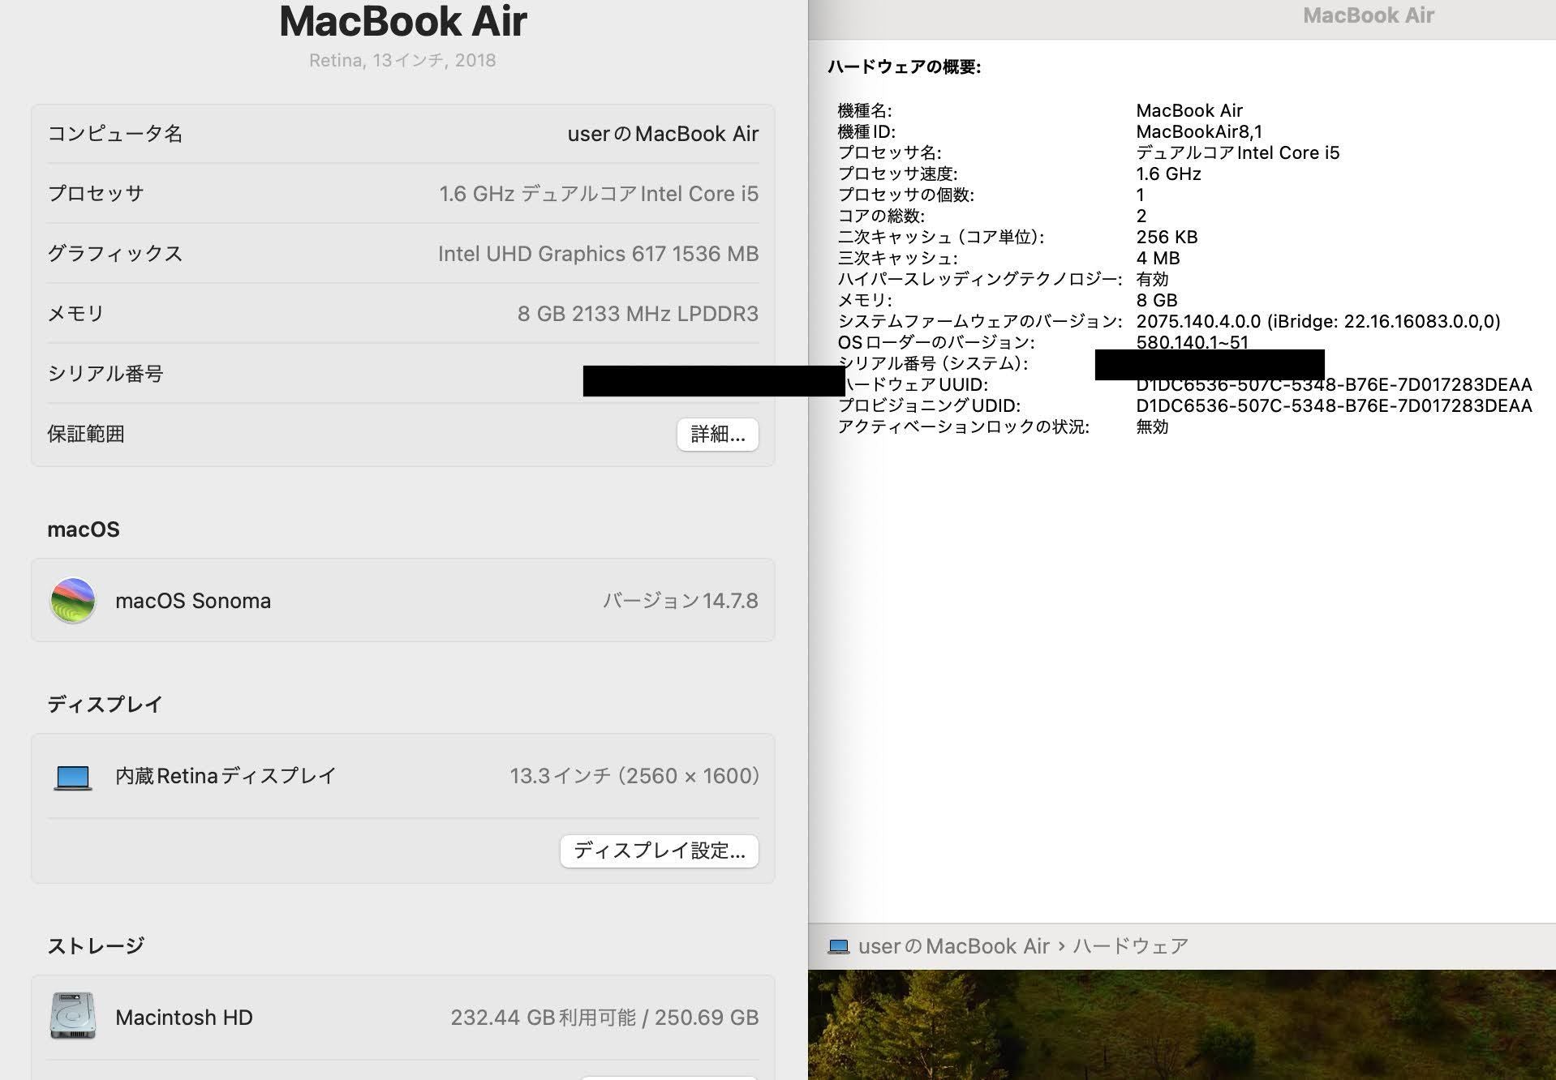Click the Macintosh HD drive icon
This screenshot has height=1080, width=1556.
coord(73,1017)
